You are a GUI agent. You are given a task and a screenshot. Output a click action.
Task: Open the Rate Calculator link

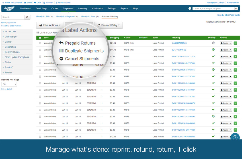(x=63, y=3)
